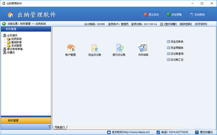Open 银行日记帐 clock document icon
Image resolution: width=217 pixels, height=135 pixels.
point(120,48)
